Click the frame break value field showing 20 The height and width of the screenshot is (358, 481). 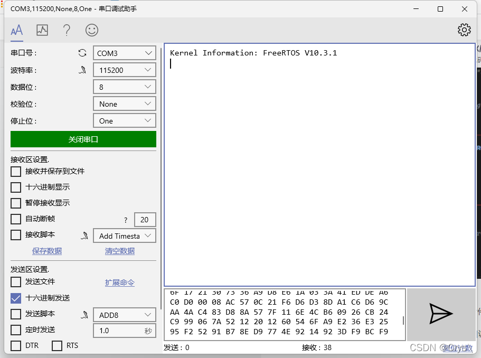coord(145,220)
